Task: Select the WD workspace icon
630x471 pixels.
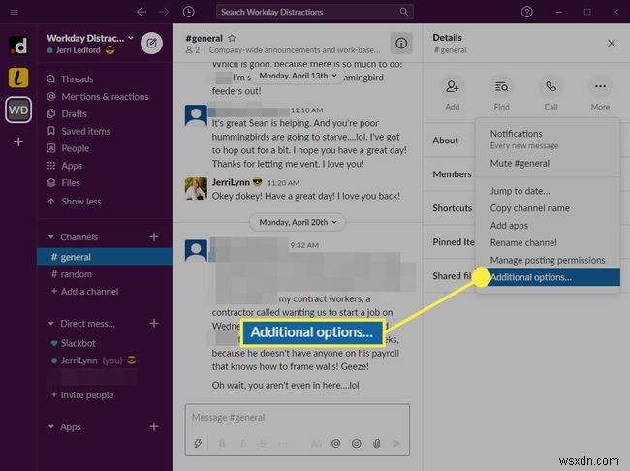Action: 18,110
